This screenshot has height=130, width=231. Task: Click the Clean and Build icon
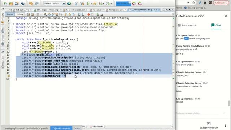coord(82,4)
